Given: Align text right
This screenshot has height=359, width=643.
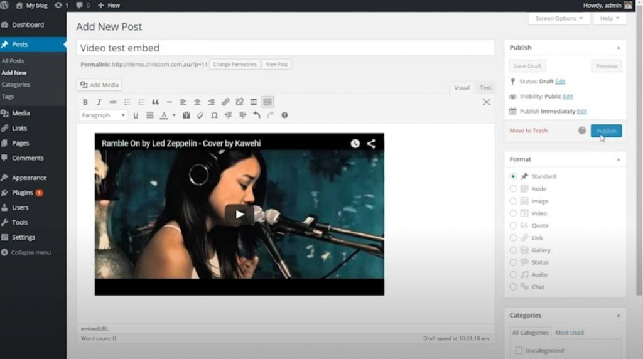Looking at the screenshot, I should pos(211,102).
